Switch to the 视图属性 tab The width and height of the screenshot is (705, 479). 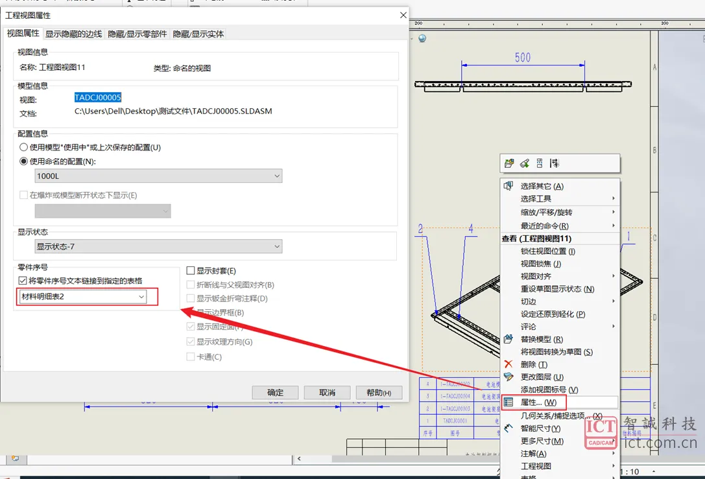23,34
